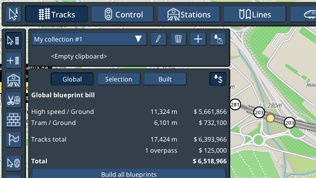Toggle the info pointer mode
This screenshot has height=178, width=316.
tap(14, 15)
